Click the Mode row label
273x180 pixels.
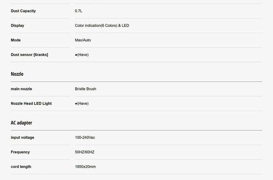(x=16, y=40)
